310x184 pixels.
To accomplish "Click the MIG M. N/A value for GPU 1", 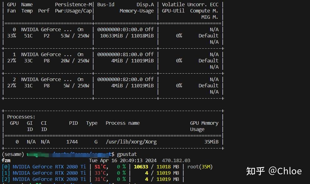I will pos(214,67).
